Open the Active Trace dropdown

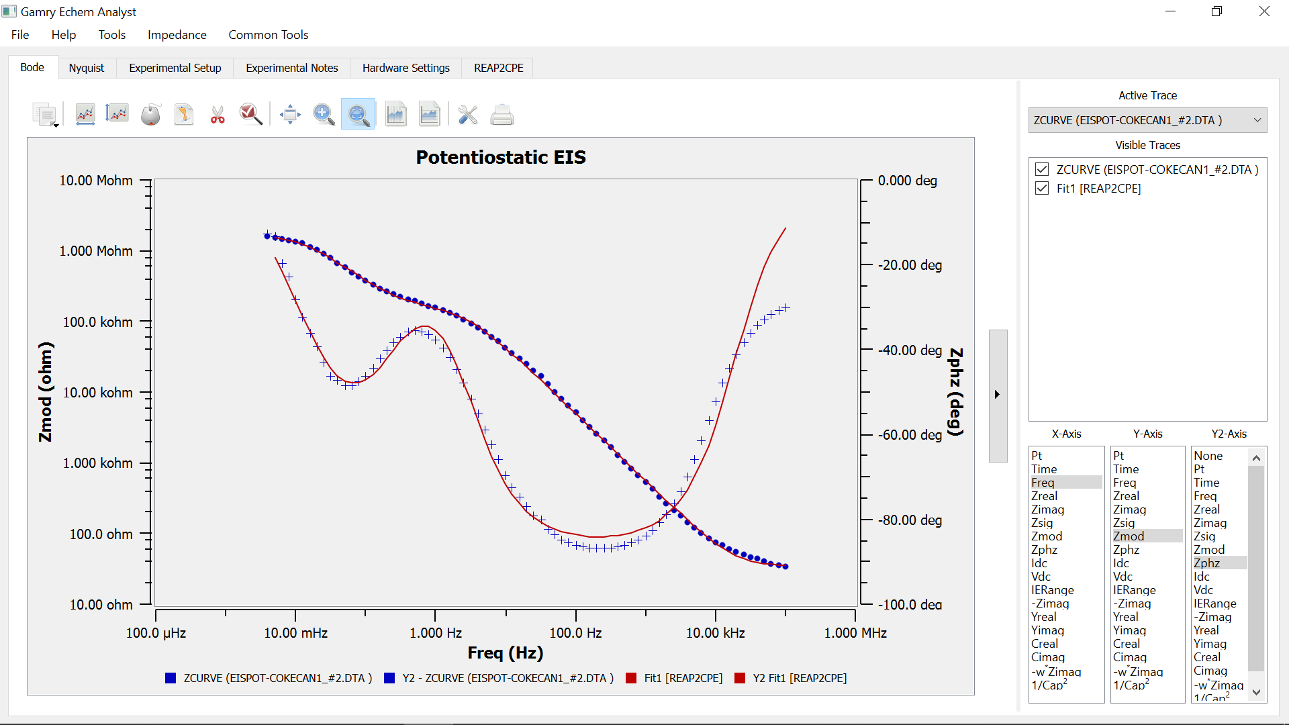(1257, 120)
